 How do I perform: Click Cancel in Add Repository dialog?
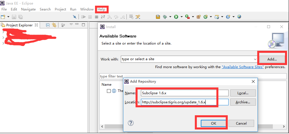[x=241, y=123]
